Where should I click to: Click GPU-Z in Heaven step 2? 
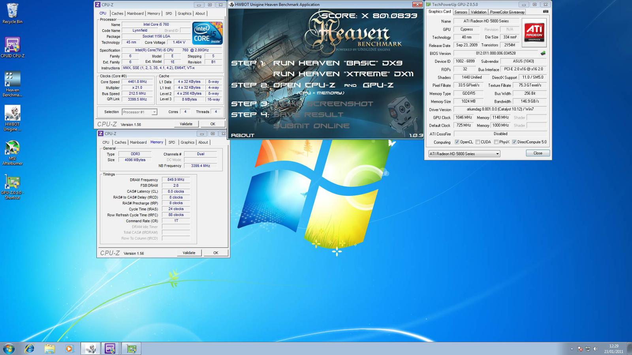tap(378, 85)
